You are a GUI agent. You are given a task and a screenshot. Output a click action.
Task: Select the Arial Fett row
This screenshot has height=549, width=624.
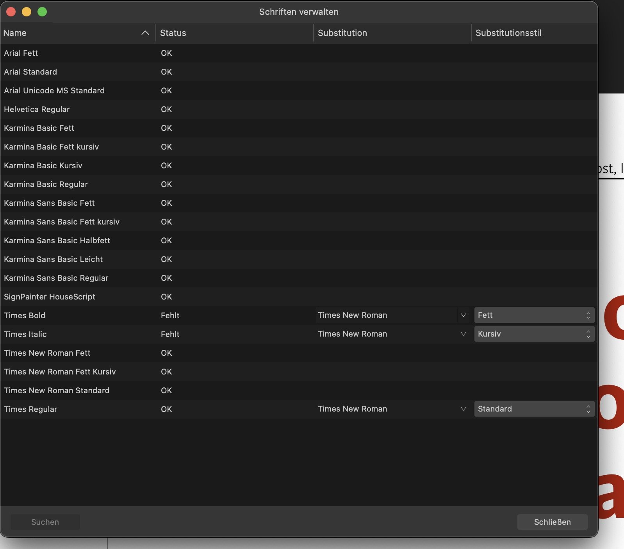tap(299, 53)
